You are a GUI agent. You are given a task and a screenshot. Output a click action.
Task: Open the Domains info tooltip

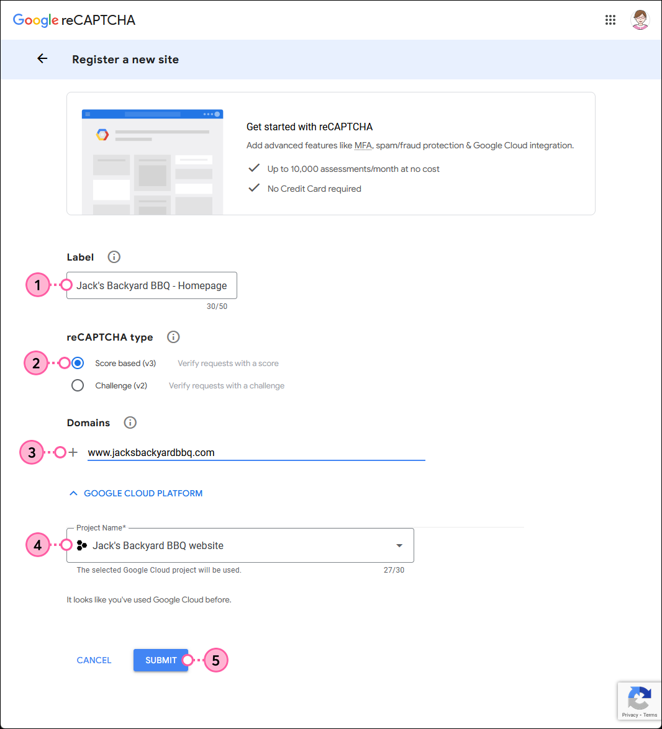[130, 423]
